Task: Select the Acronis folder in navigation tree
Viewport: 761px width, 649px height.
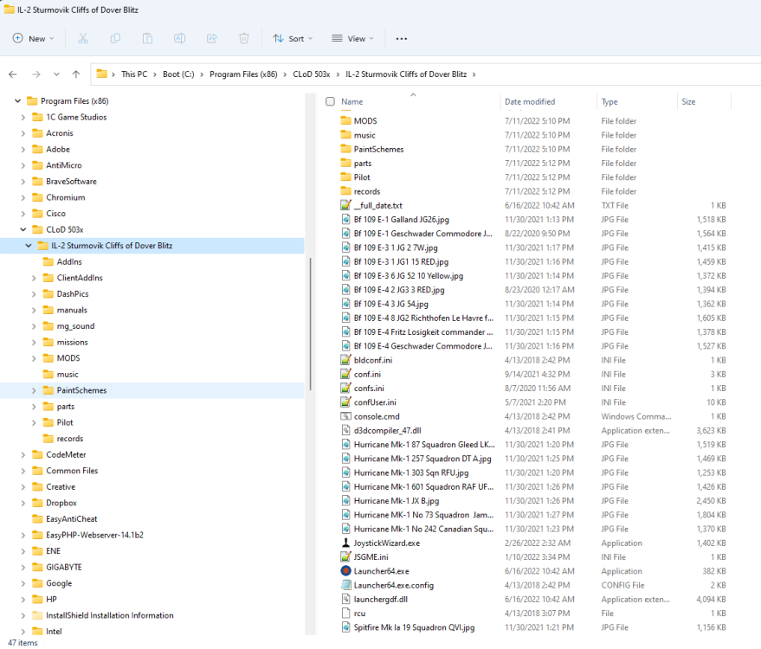Action: pyautogui.click(x=59, y=133)
